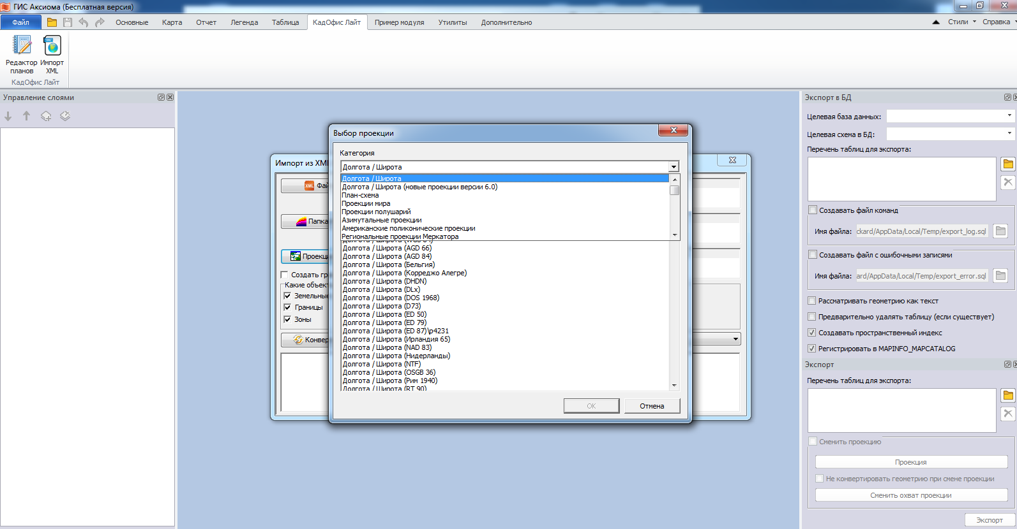Click the open folder icon in quick access toolbar

pos(52,22)
